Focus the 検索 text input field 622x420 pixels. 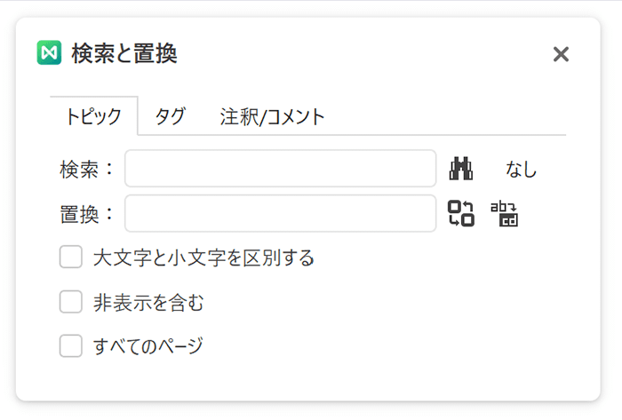(281, 169)
